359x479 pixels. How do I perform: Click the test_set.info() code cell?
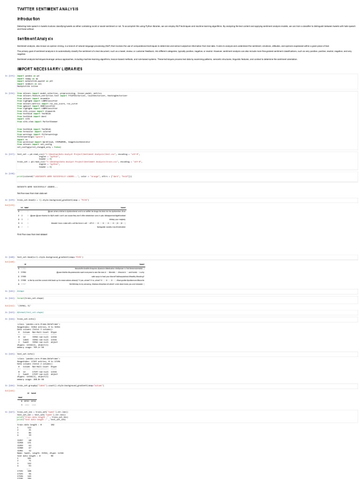pyautogui.click(x=187, y=354)
